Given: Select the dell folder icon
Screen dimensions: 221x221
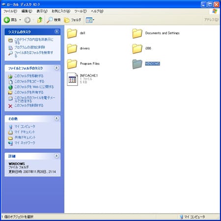Looking at the screenshot, I should click(72, 33).
